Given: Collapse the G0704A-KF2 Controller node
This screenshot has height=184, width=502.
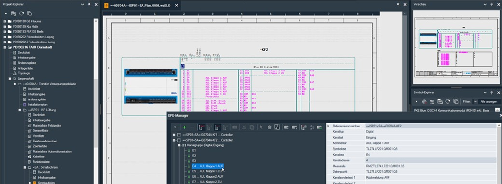Looking at the screenshot, I should point(174,140).
